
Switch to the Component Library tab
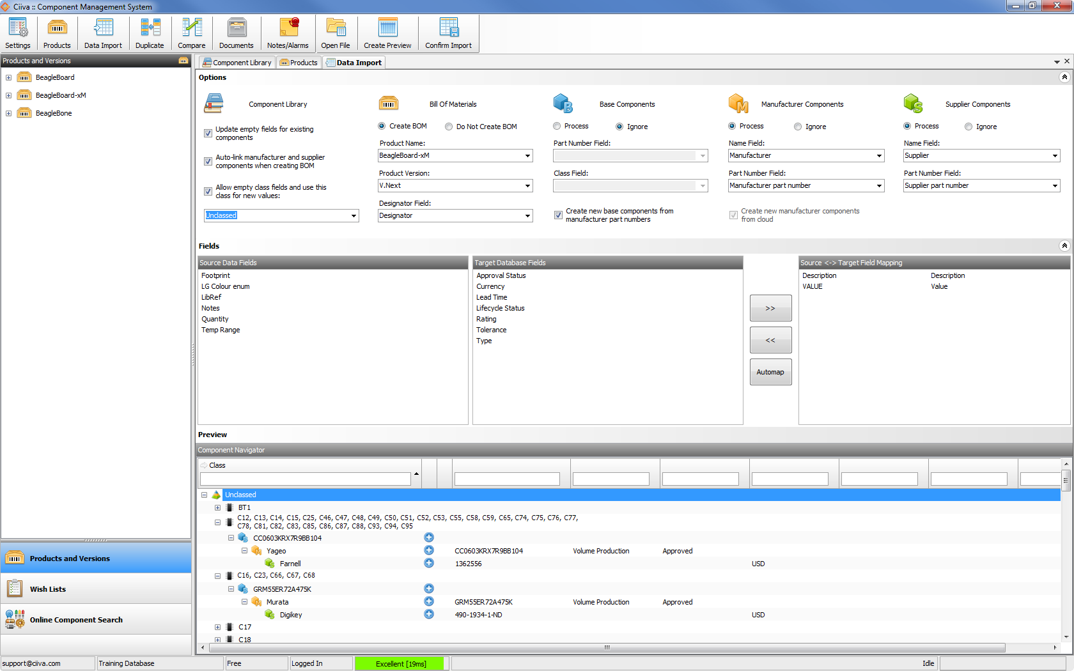point(237,63)
